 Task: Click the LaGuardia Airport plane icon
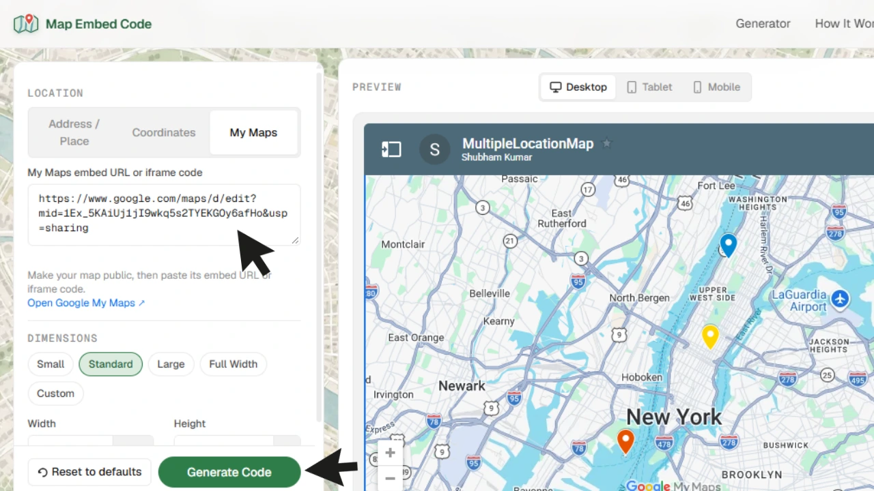click(x=840, y=299)
